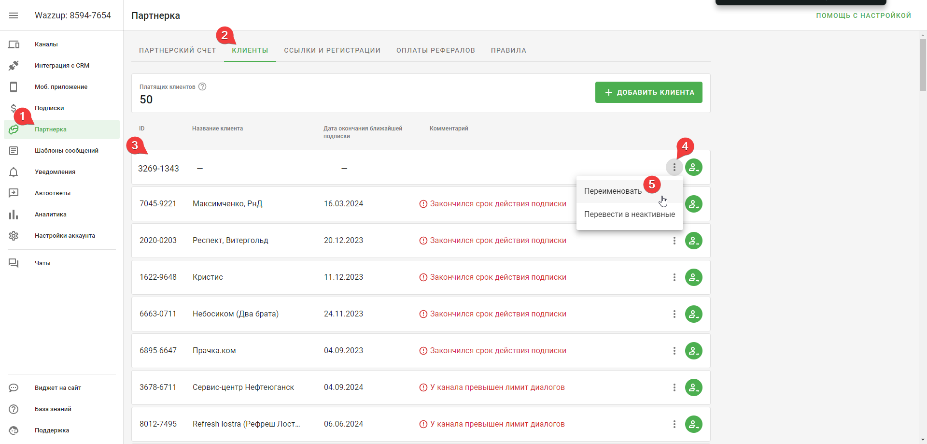This screenshot has width=927, height=444.
Task: Open three-dot menu for Refresh lostra row
Action: 674,424
